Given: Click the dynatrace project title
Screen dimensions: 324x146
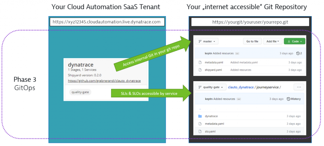Looking at the screenshot, I should click(x=81, y=65).
